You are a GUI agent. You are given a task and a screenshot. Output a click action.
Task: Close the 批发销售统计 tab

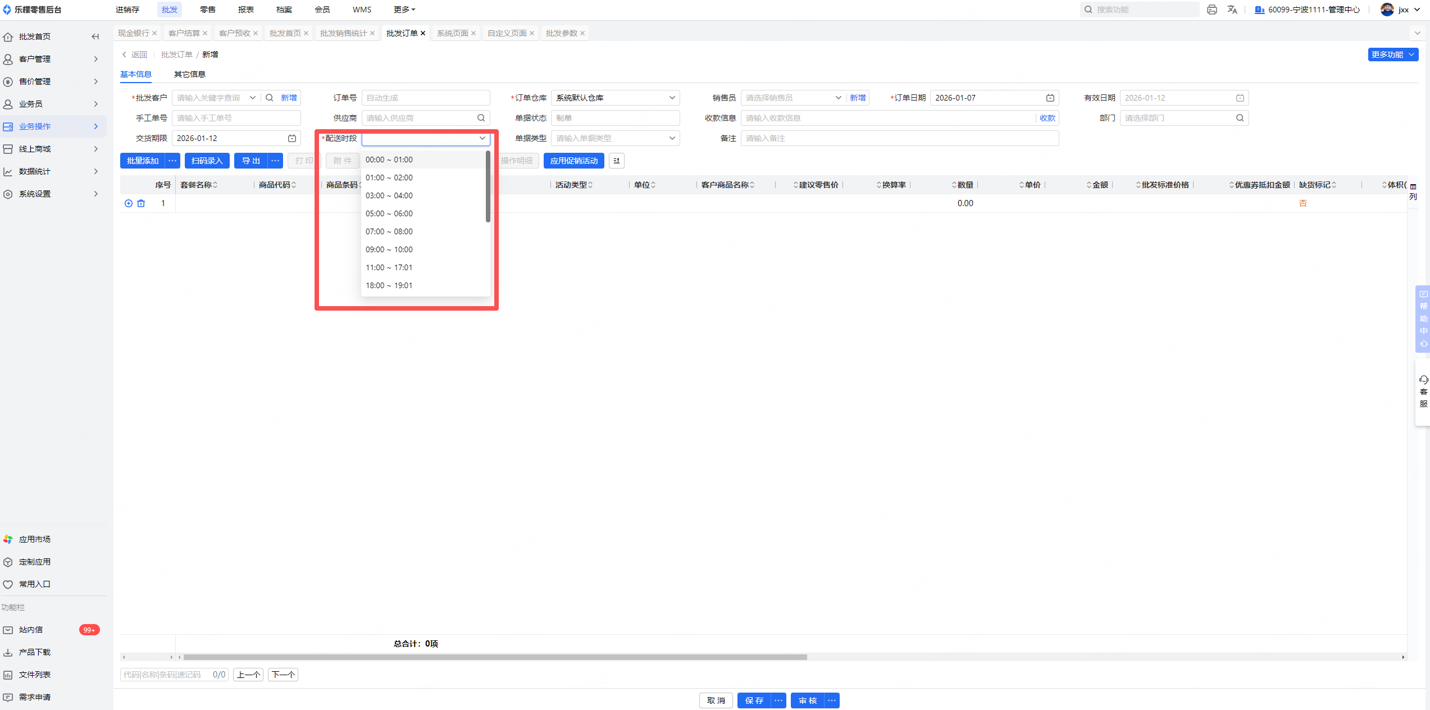click(372, 33)
